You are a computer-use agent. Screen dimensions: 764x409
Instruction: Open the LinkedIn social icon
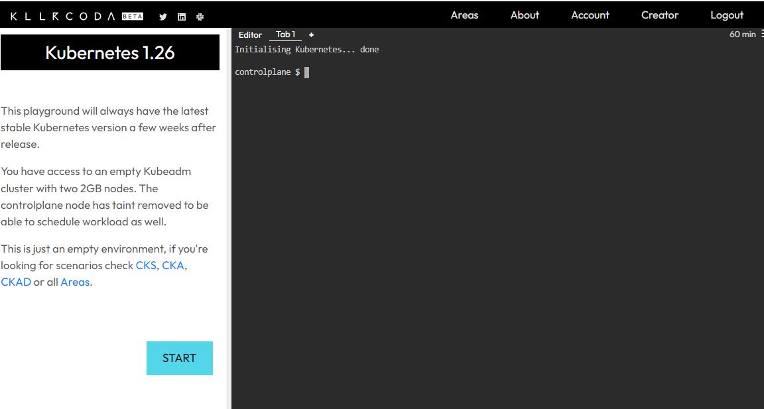click(182, 17)
